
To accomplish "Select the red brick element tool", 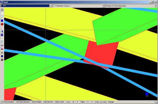I will [2, 24].
